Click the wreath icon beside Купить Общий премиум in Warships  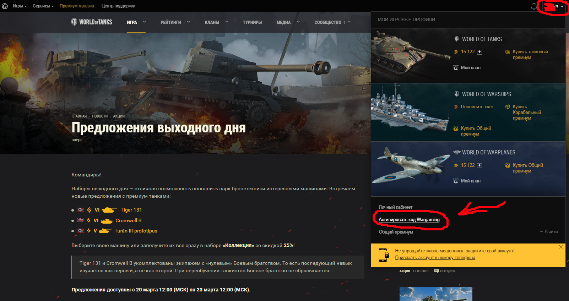456,128
